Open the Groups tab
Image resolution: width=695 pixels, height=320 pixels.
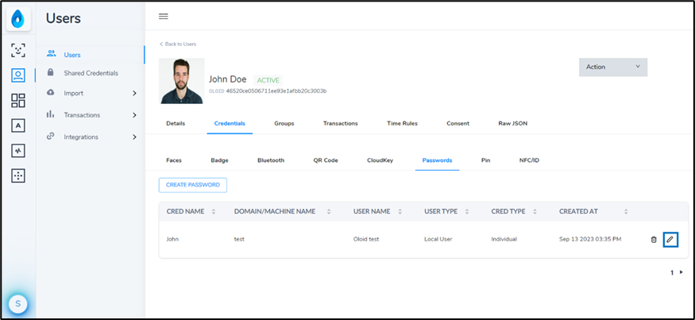[284, 123]
